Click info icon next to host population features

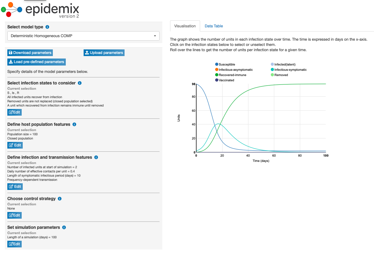point(74,124)
